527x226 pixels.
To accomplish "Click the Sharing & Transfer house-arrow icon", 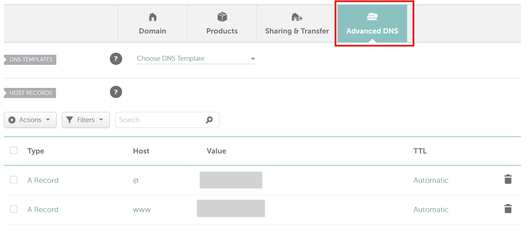I will (x=297, y=17).
